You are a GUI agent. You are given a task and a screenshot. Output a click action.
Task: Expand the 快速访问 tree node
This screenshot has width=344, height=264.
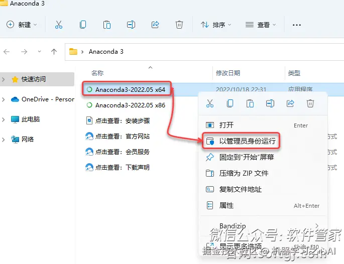click(4, 79)
